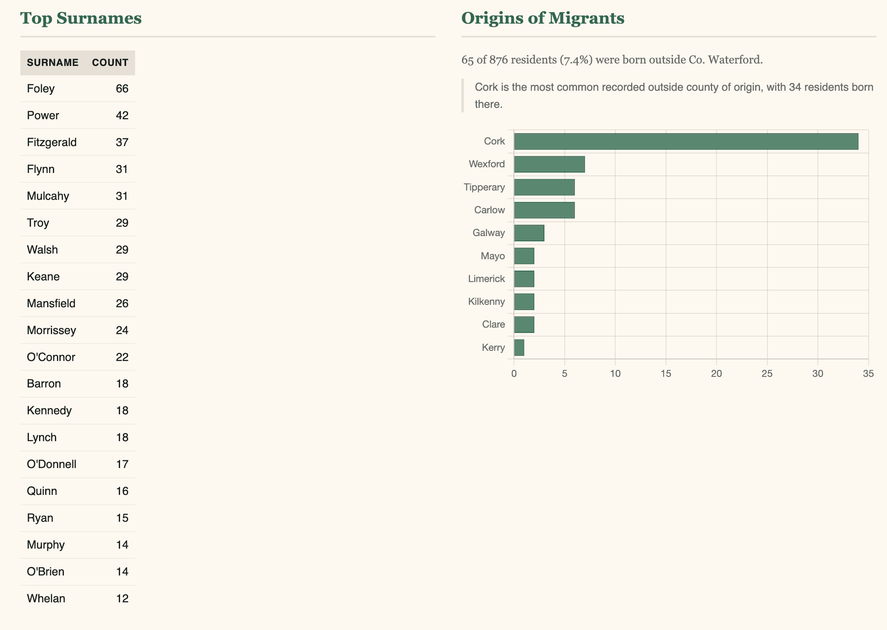Click the COUNT column header
Viewport: 887px width, 630px height.
110,63
